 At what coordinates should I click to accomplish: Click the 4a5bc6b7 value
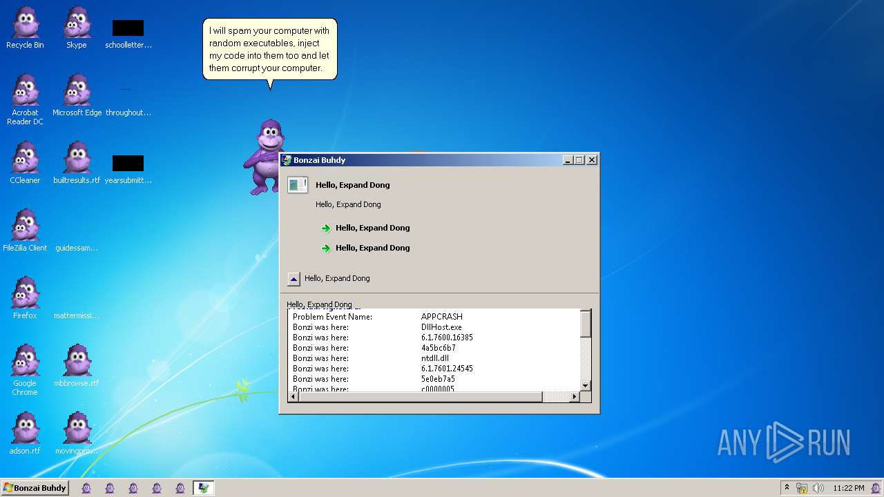[x=439, y=348]
